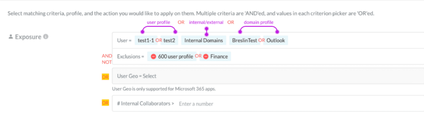
Task: Click the 'internal/external' annotation label
Action: [x=206, y=22]
